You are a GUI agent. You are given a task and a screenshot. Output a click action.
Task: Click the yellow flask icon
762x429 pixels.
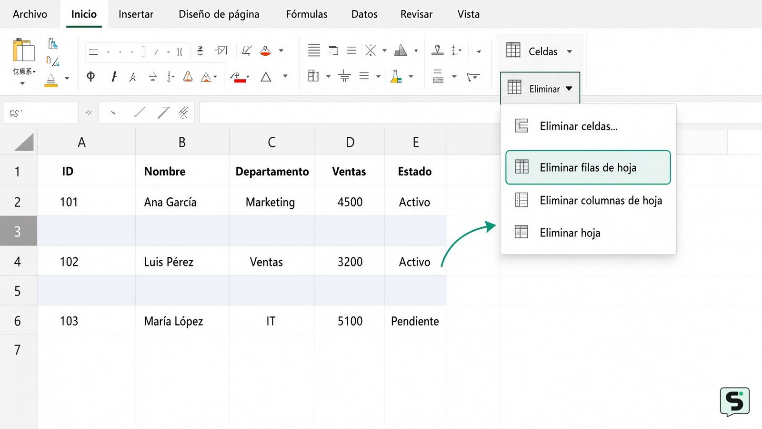pos(396,76)
